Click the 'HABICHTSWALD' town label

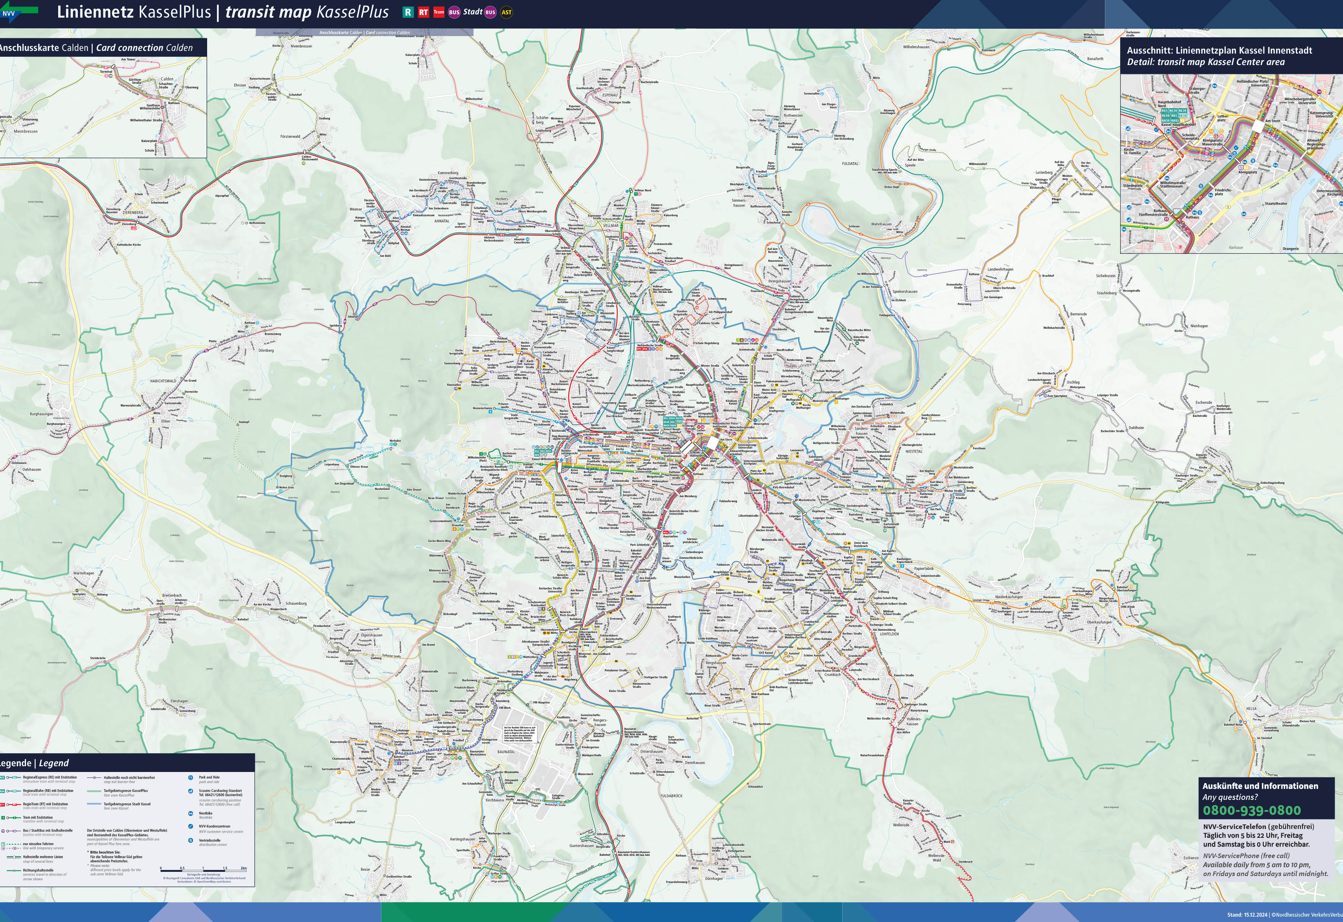pyautogui.click(x=163, y=381)
